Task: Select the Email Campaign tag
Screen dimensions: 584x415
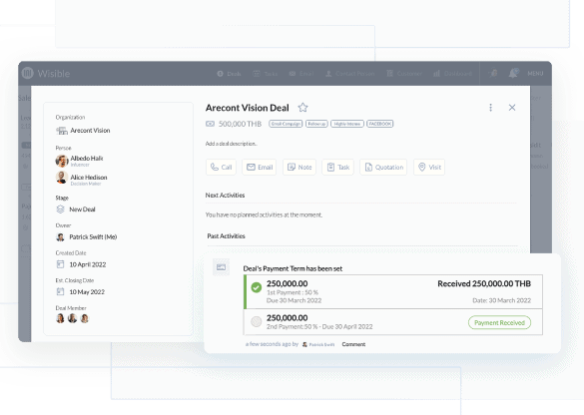Action: click(x=286, y=124)
